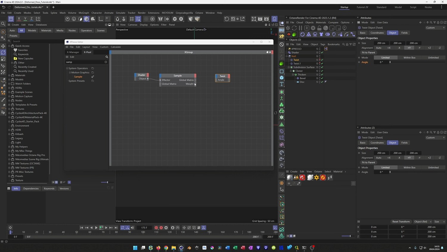Screen dimensions: 447x252
Task: Open the Chrome icon in Windows taskbar
Action: coord(166,248)
